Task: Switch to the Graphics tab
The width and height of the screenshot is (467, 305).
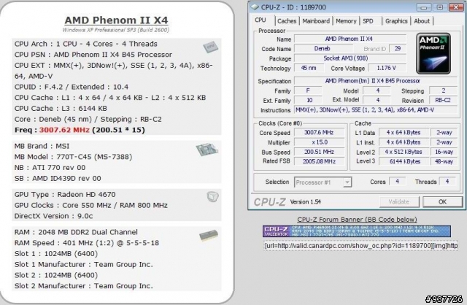Action: tap(396, 21)
